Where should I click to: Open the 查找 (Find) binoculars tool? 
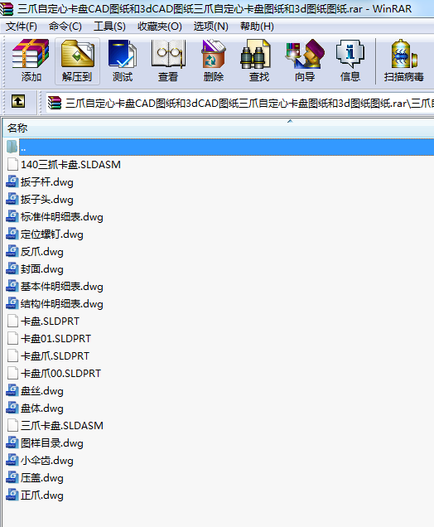click(x=258, y=60)
